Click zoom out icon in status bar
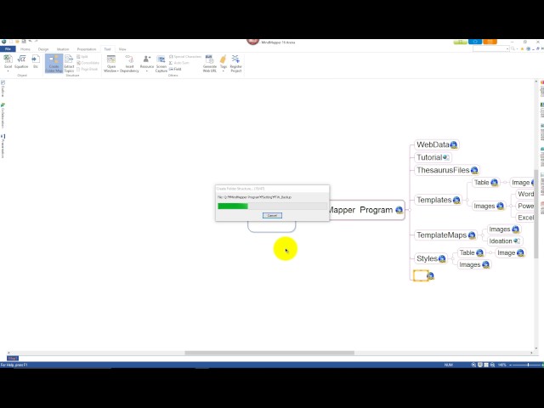The height and width of the screenshot is (408, 544). click(x=511, y=365)
